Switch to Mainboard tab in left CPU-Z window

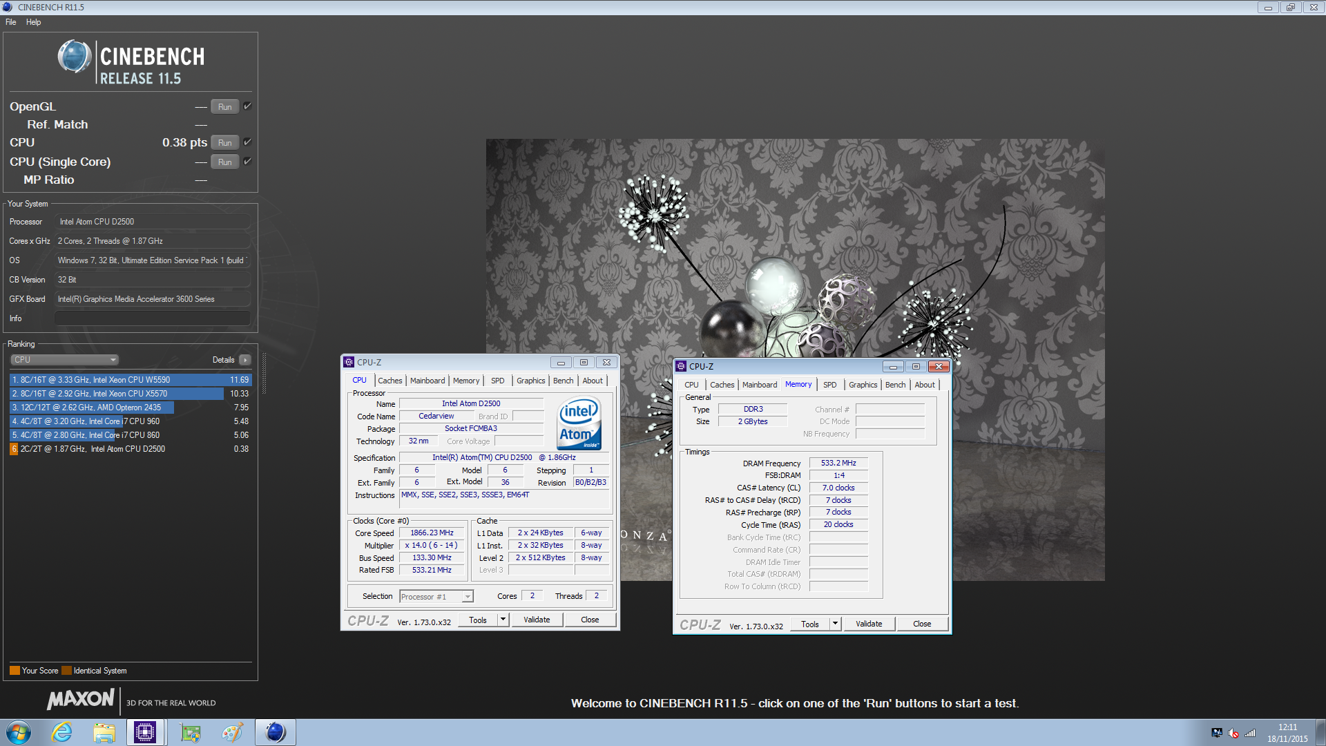click(427, 381)
